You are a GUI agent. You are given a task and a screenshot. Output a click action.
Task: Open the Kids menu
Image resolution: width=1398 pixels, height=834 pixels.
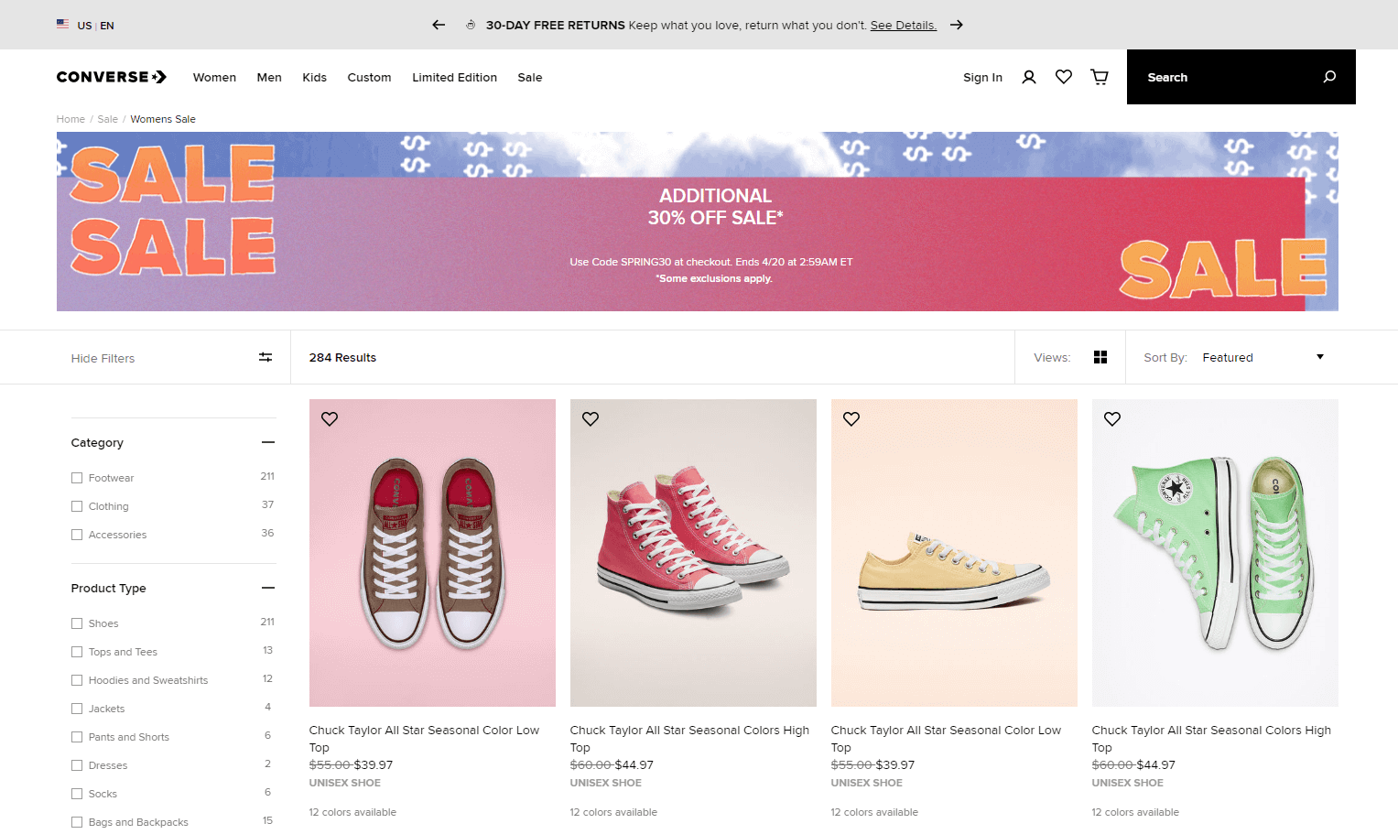[x=314, y=78]
